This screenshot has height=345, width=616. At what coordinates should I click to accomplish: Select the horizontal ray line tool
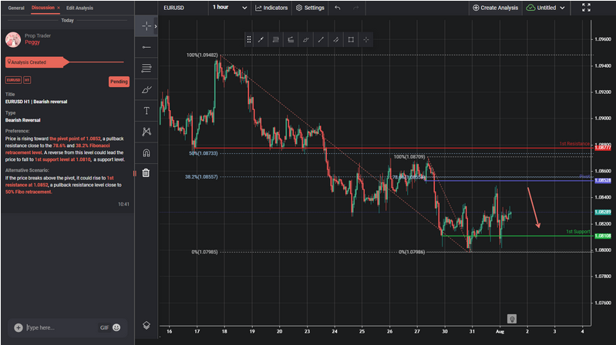click(146, 47)
